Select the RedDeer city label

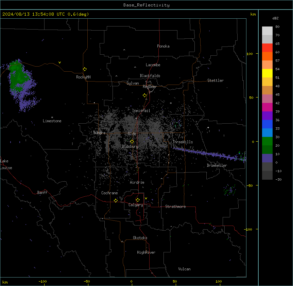(x=150, y=87)
